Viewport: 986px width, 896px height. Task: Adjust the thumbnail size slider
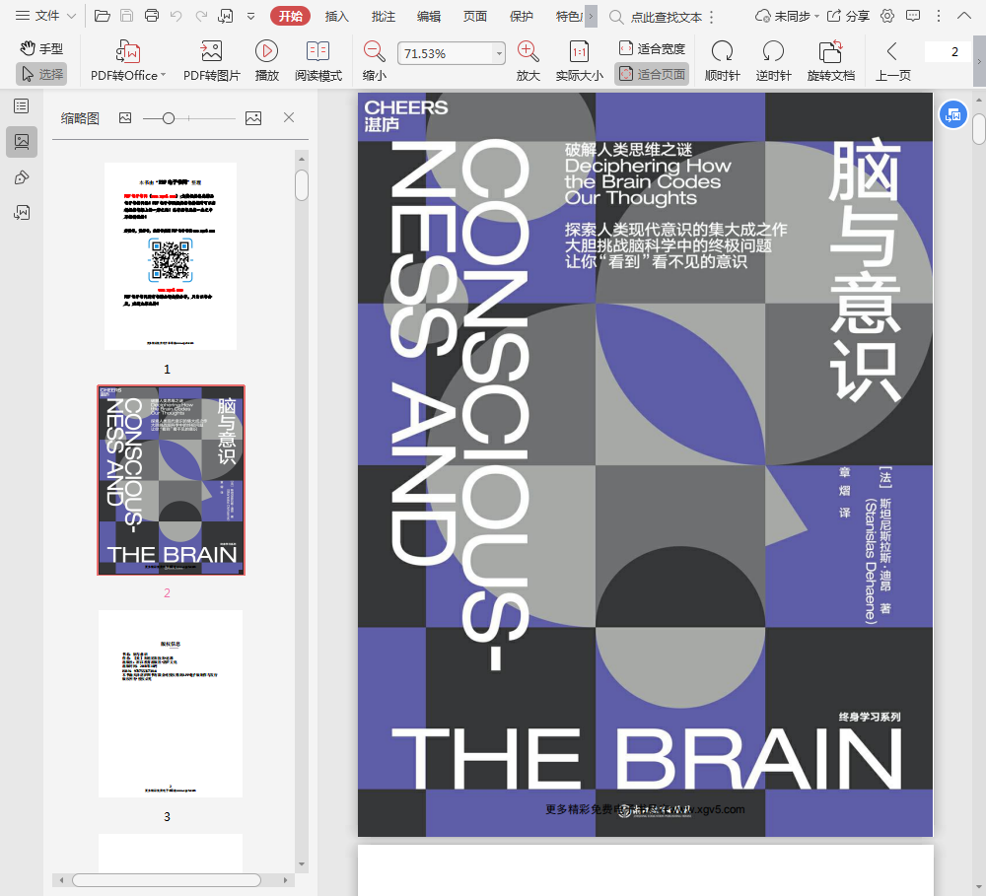click(x=169, y=118)
